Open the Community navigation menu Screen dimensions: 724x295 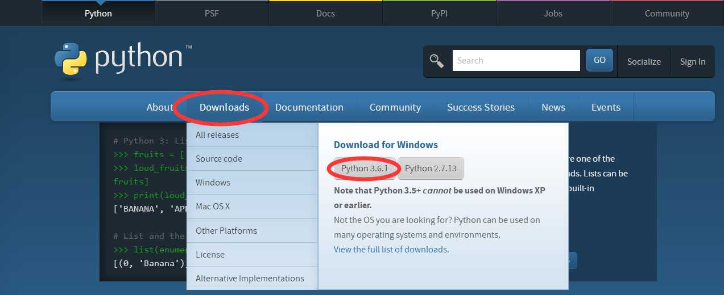pyautogui.click(x=395, y=107)
